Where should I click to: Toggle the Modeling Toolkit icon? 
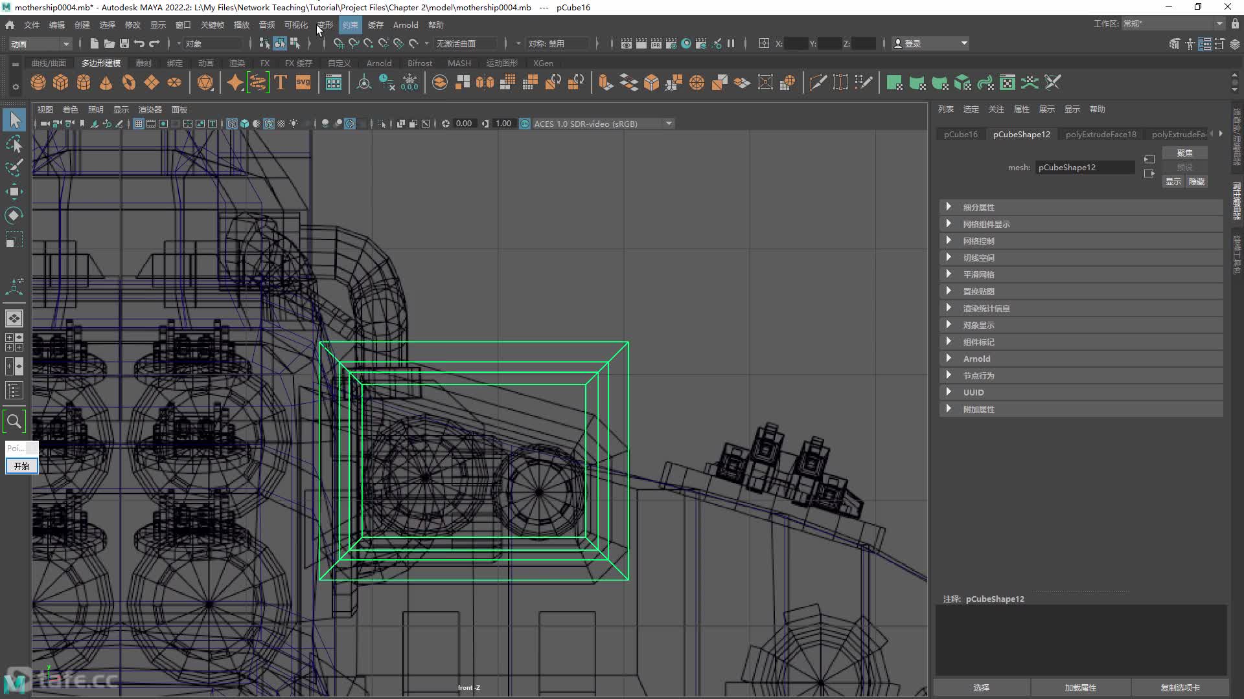(1175, 44)
